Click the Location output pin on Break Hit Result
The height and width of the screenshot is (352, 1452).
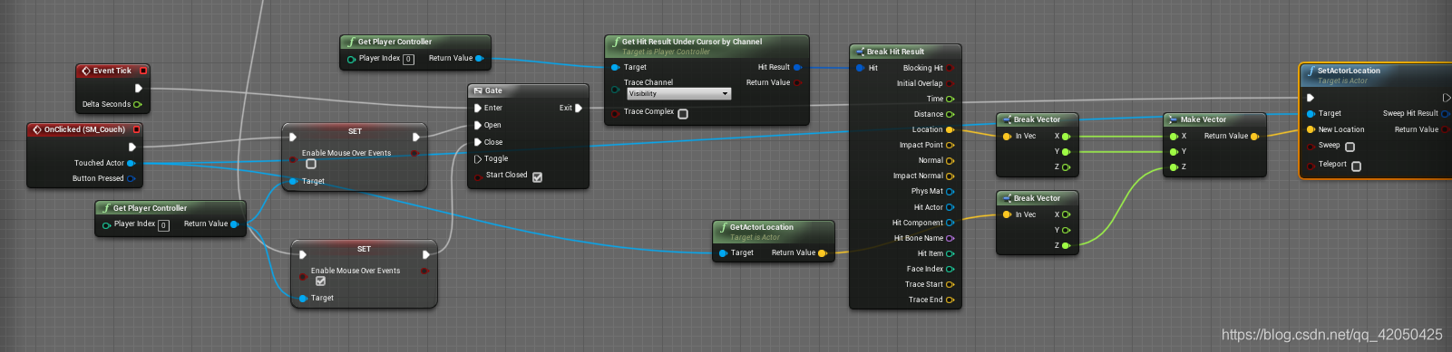pyautogui.click(x=950, y=129)
